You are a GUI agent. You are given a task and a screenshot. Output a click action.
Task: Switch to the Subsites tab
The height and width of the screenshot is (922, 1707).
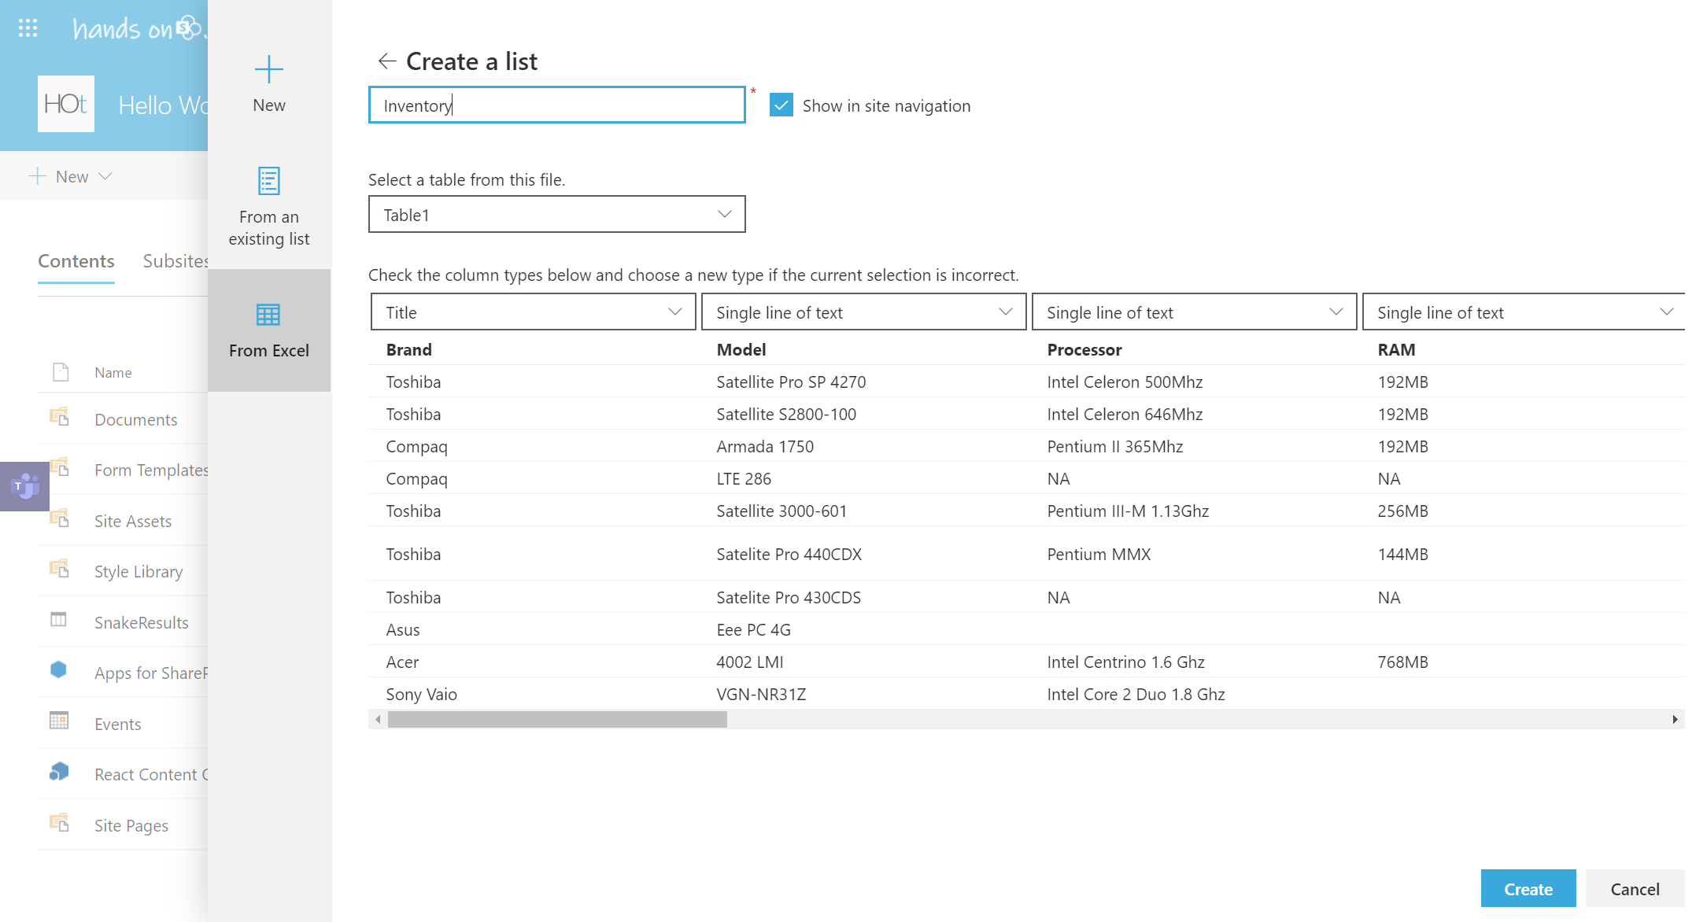[175, 261]
